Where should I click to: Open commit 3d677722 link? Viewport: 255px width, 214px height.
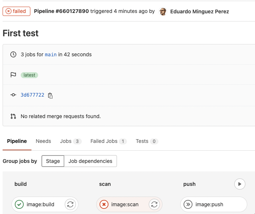pos(32,95)
